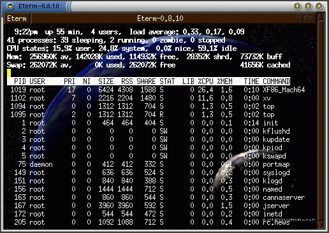Image resolution: width=329 pixels, height=233 pixels.
Task: Click the '41 processes:' summary text
Action: click(x=31, y=40)
